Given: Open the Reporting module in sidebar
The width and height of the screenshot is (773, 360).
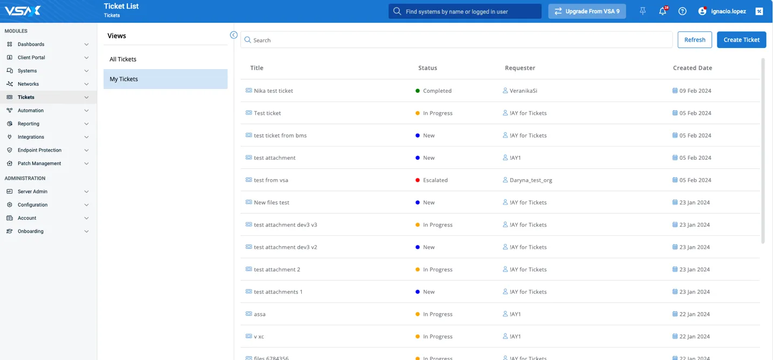Looking at the screenshot, I should coord(29,124).
